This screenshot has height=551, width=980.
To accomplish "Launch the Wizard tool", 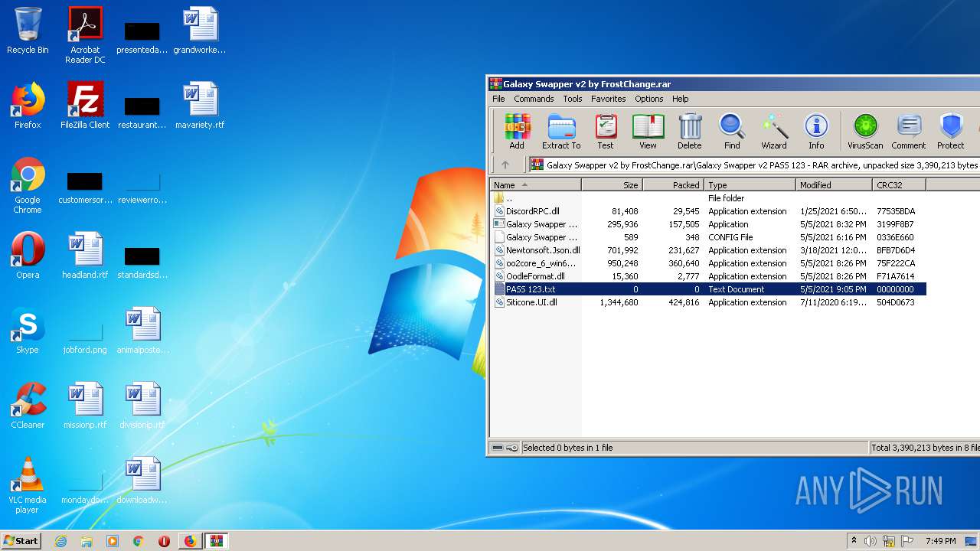I will [x=774, y=131].
